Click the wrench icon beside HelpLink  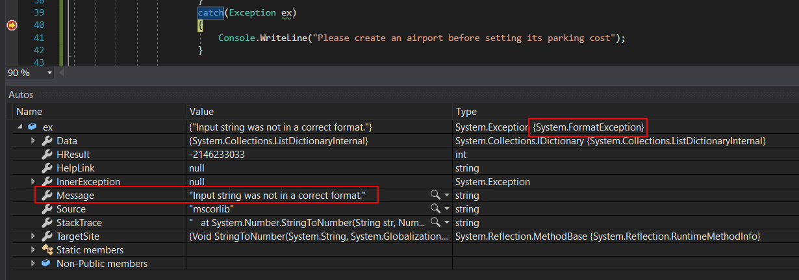pos(47,168)
